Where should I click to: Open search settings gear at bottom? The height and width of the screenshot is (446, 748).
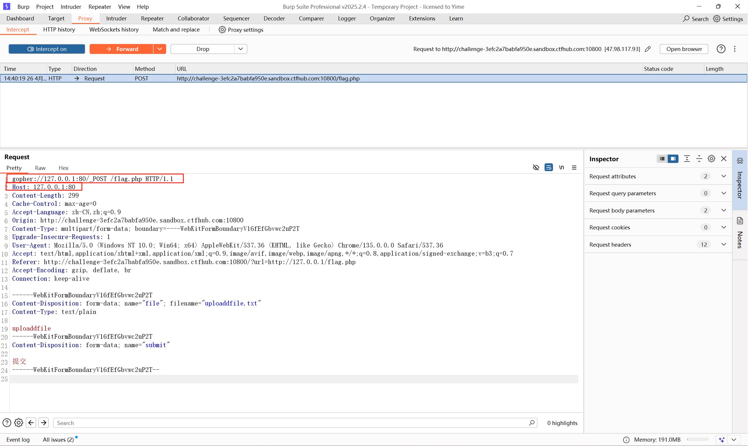(x=19, y=423)
